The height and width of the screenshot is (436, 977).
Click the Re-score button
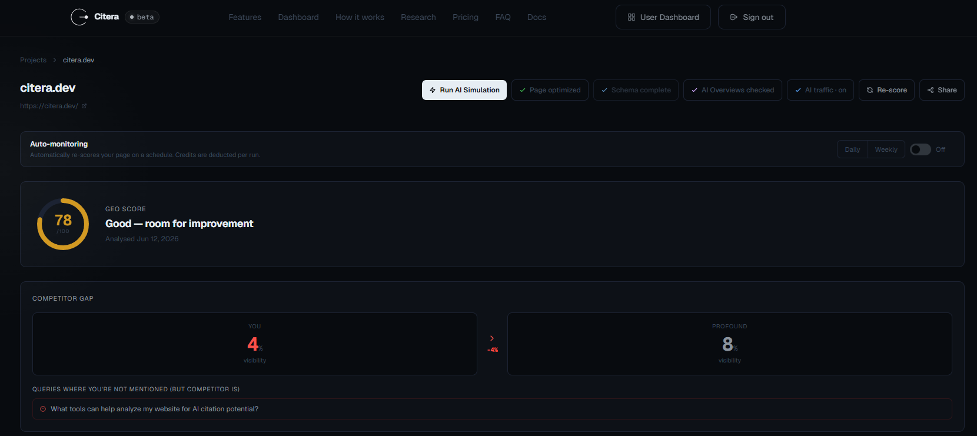pos(886,90)
